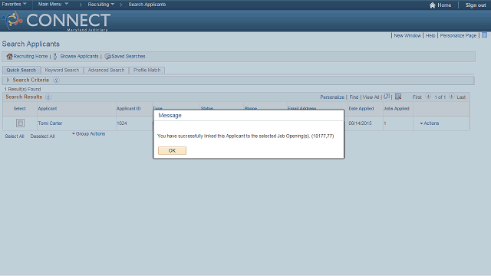This screenshot has height=276, width=491.
Task: Go to next row arrow icon
Action: [452, 97]
